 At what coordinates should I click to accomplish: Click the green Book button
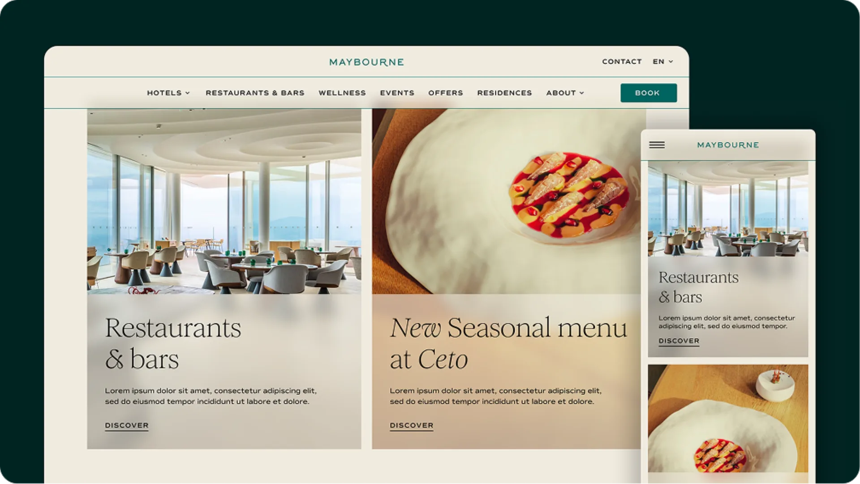(x=649, y=93)
